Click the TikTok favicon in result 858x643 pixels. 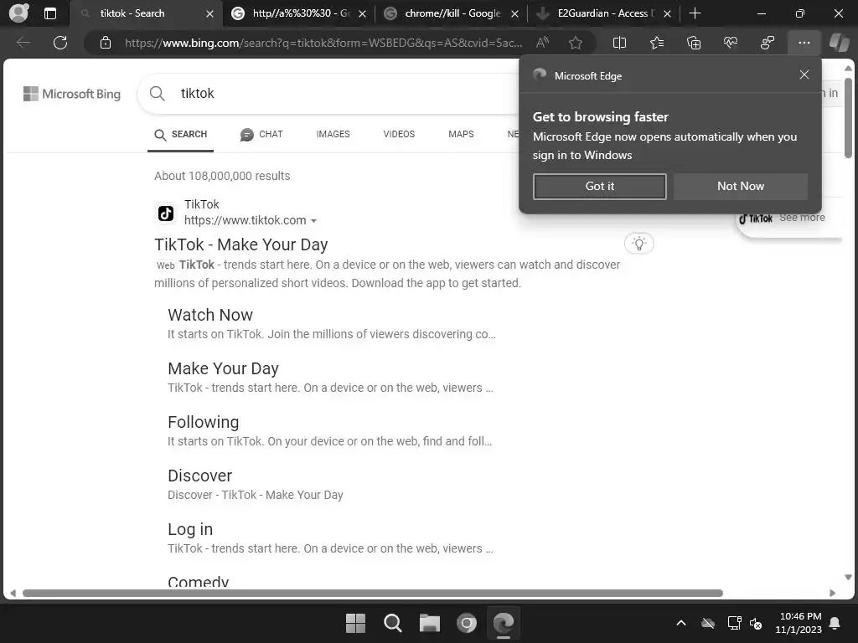(x=166, y=213)
